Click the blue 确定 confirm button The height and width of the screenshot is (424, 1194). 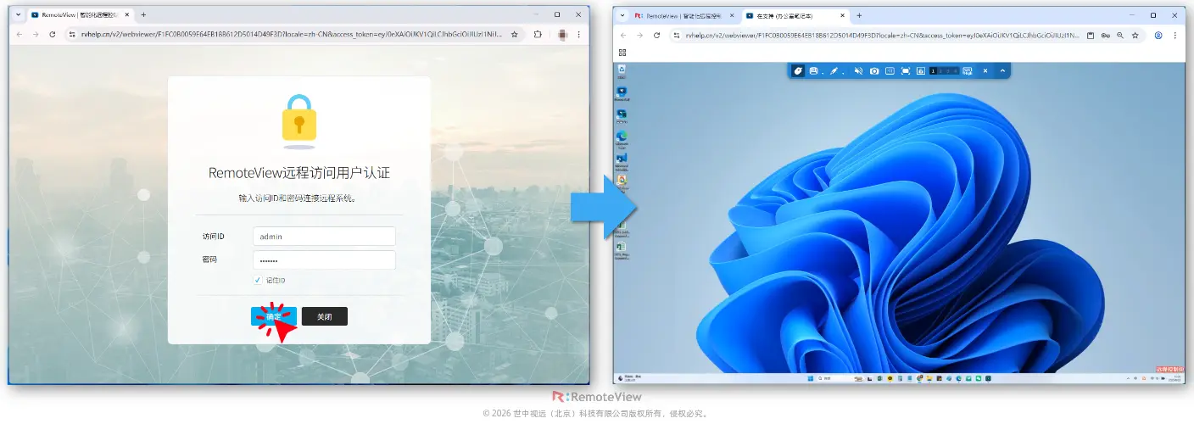(x=273, y=316)
